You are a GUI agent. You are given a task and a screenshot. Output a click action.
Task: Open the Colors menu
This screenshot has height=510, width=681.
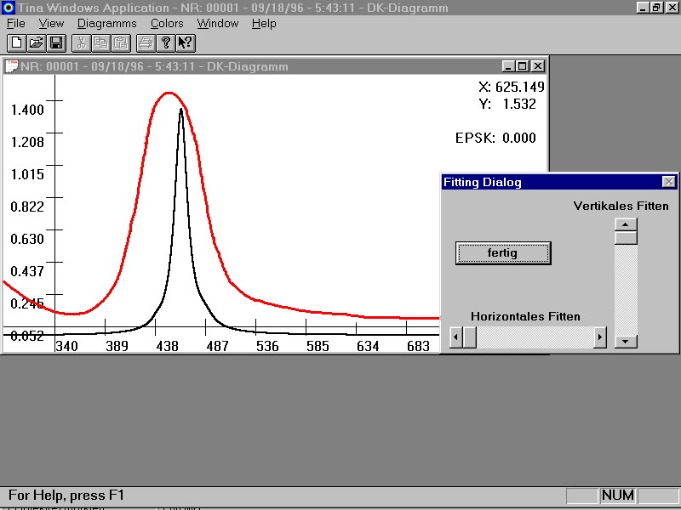pos(167,23)
